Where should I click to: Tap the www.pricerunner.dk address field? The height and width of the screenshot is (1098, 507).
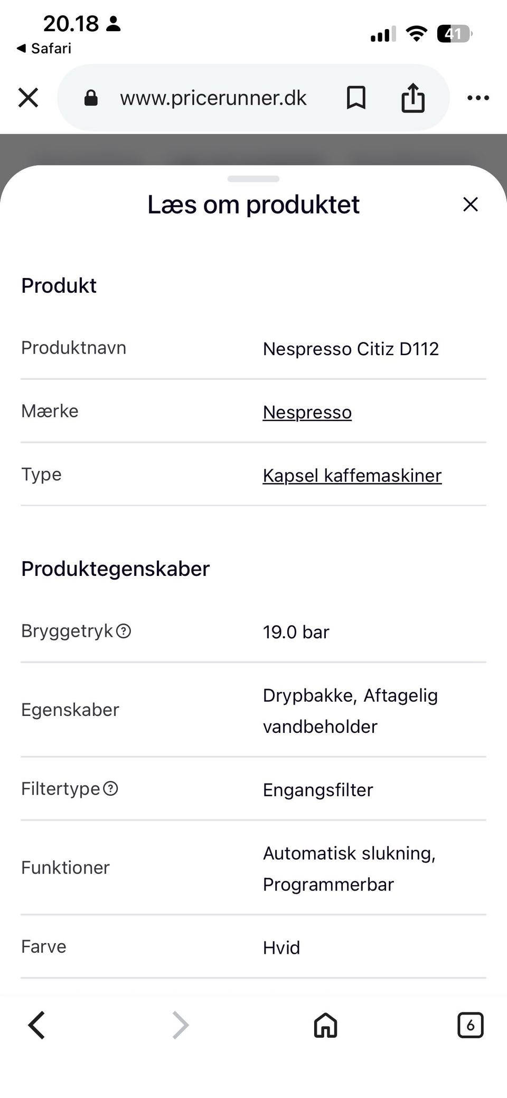click(x=213, y=98)
